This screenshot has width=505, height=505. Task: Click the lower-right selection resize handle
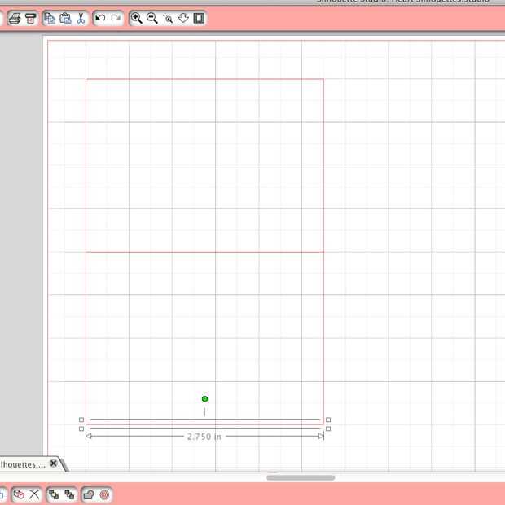pyautogui.click(x=328, y=428)
